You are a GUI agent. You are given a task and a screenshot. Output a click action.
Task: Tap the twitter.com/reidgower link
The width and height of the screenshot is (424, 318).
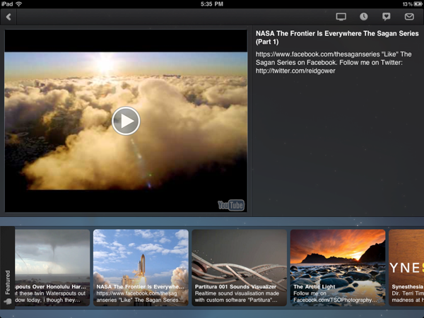[x=295, y=71]
